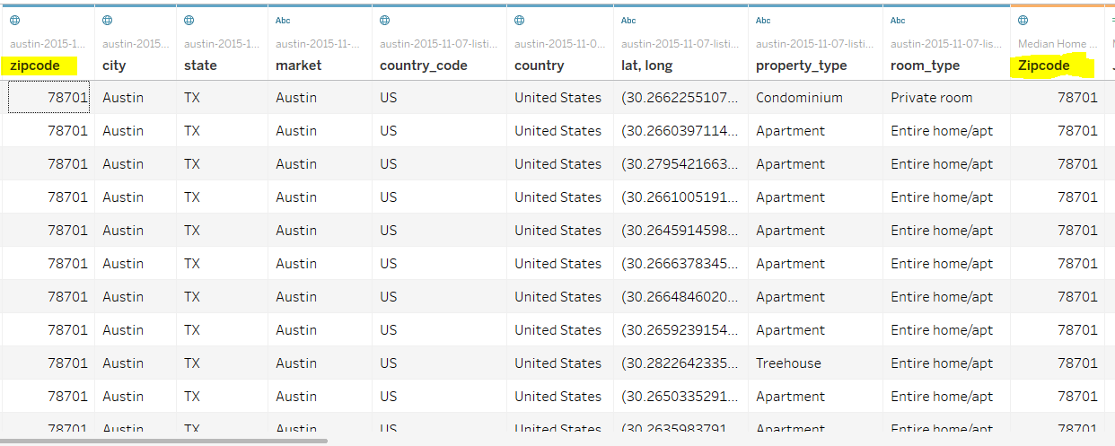This screenshot has height=446, width=1115.
Task: Open the Abc data type icon above market
Action: point(283,20)
